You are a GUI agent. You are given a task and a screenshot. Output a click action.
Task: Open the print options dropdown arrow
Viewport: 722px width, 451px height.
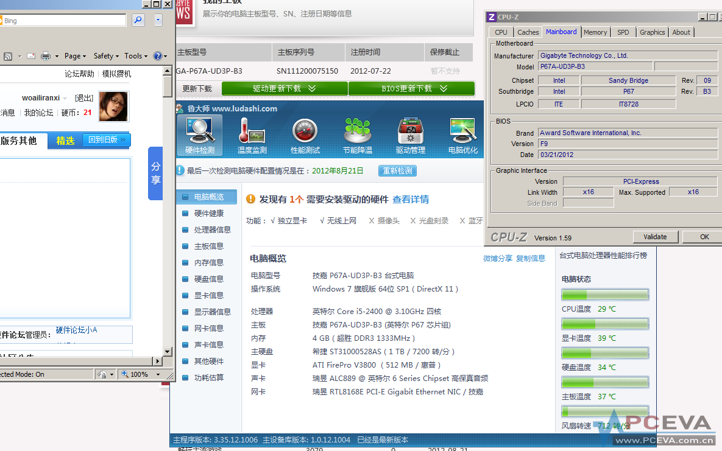(x=57, y=56)
